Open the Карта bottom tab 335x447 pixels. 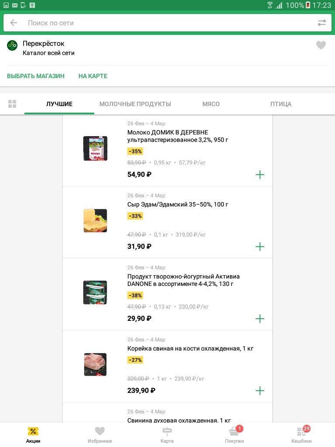click(167, 435)
